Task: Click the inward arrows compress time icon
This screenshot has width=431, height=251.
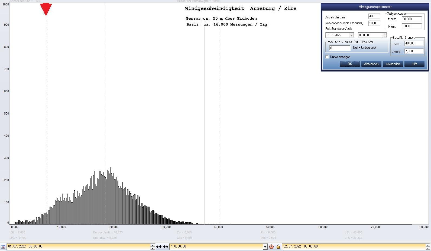Action: (x=159, y=247)
